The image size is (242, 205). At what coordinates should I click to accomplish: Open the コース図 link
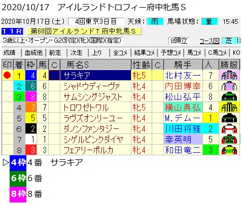click(210, 41)
